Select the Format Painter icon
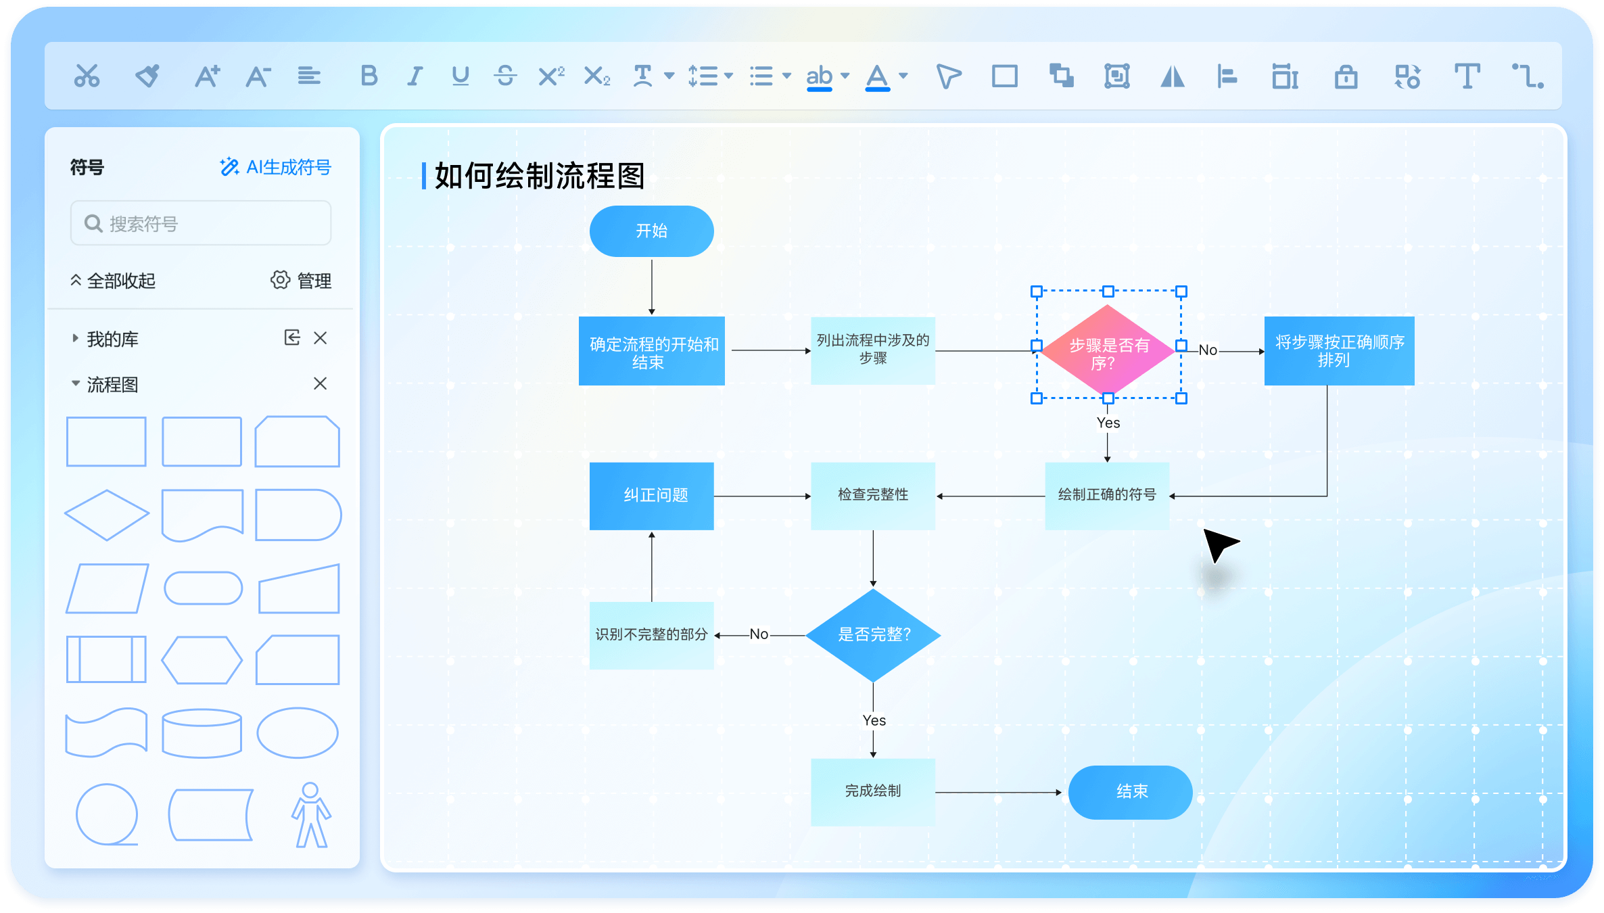The image size is (1604, 913). 147,76
